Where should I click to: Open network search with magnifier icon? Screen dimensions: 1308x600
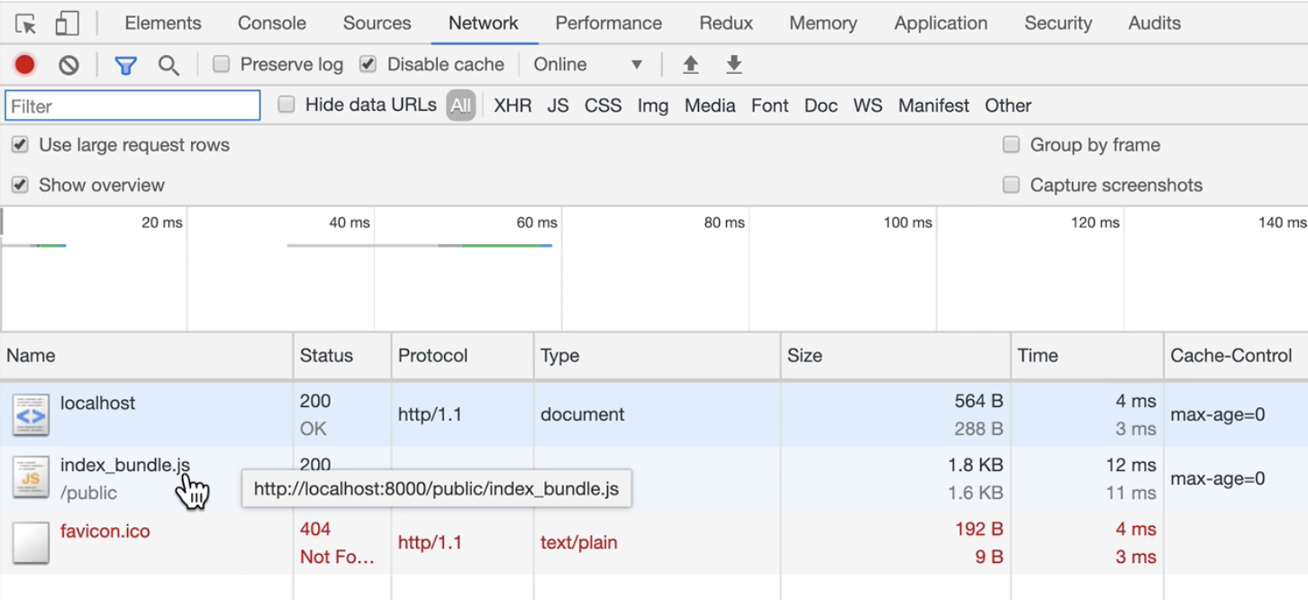click(168, 65)
